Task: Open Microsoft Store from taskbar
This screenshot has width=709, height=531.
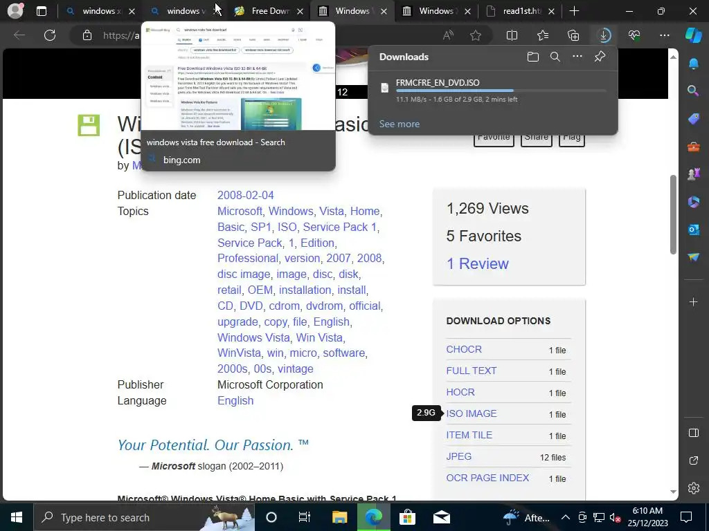Action: [407, 517]
